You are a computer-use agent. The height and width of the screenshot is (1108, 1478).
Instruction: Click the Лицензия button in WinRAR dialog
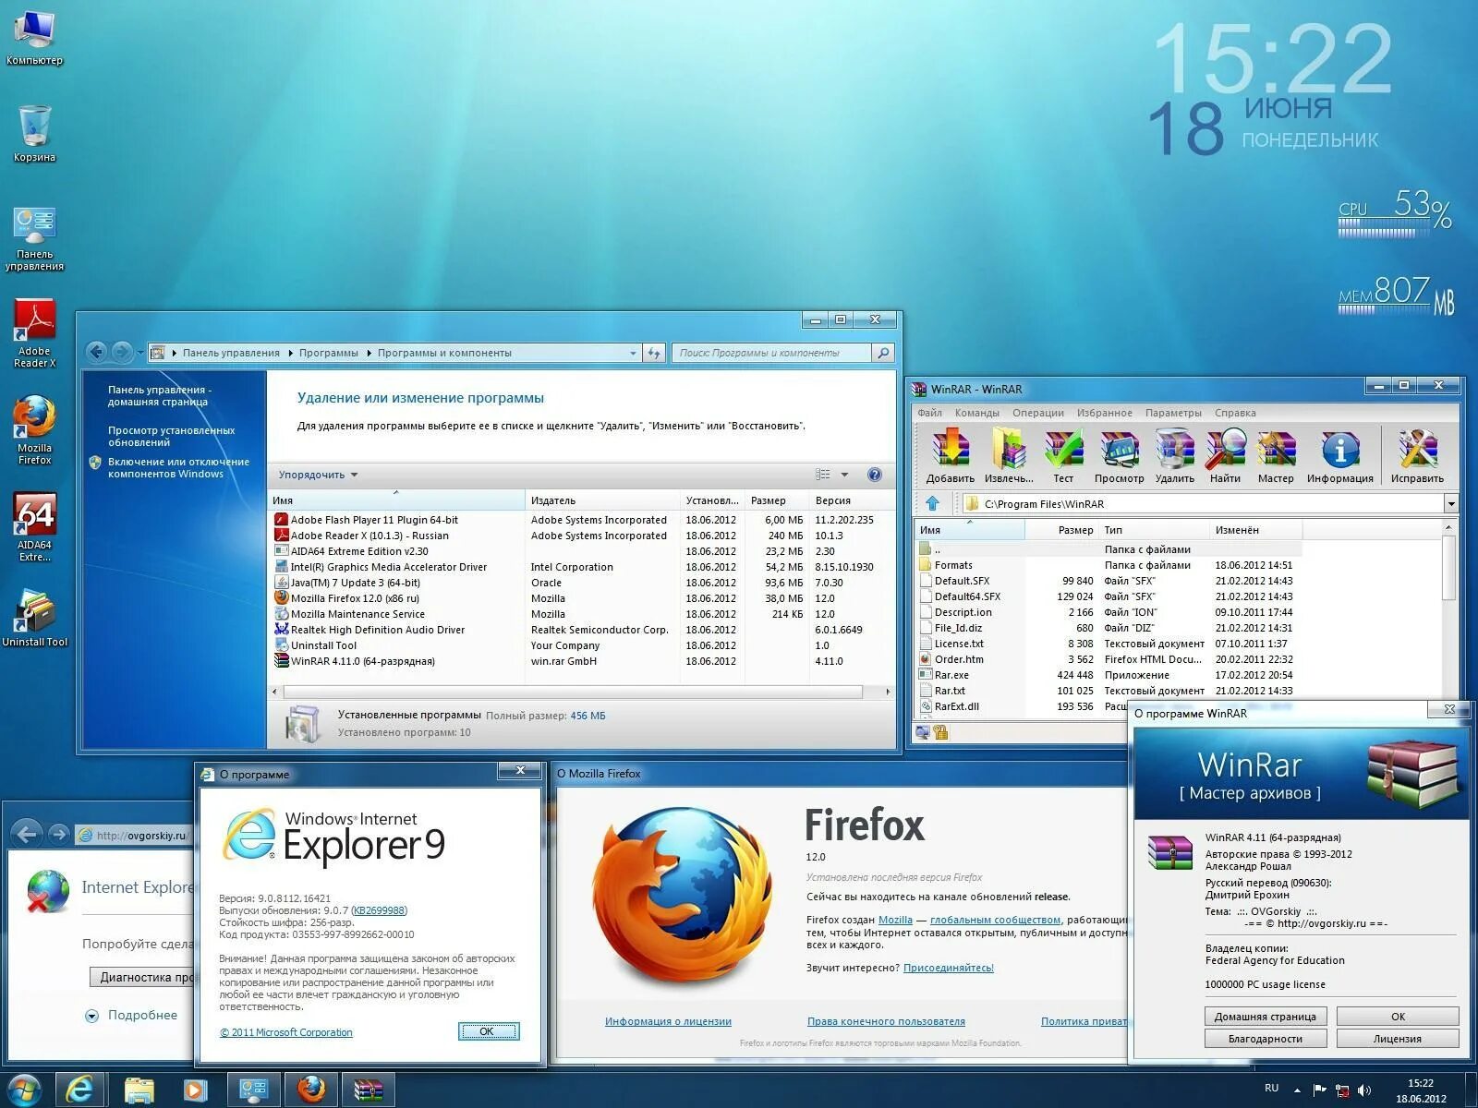point(1397,1039)
